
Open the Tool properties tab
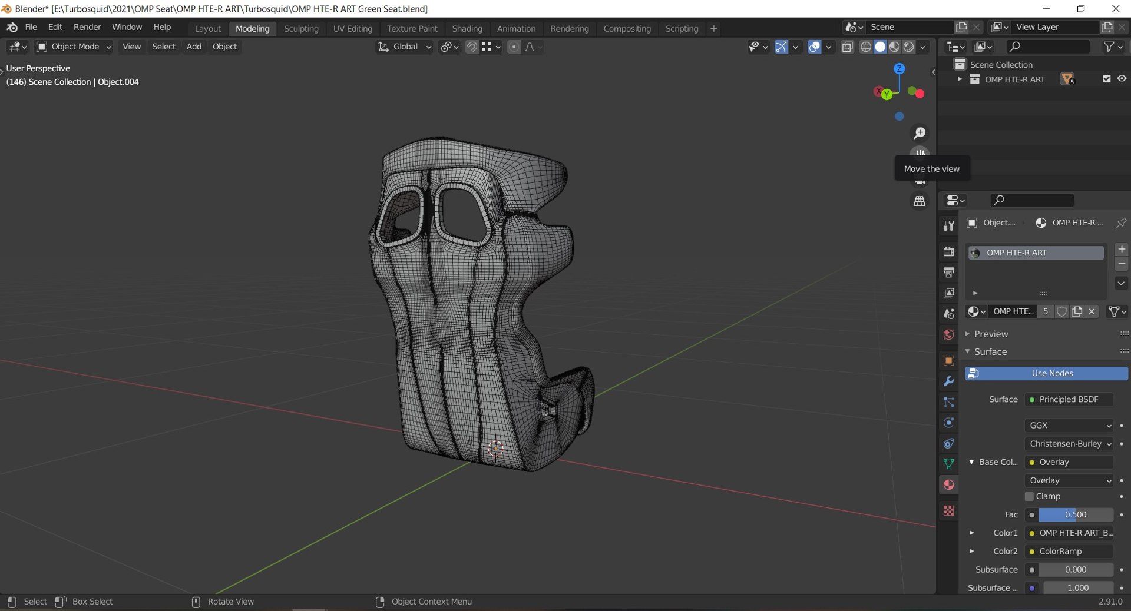(948, 226)
